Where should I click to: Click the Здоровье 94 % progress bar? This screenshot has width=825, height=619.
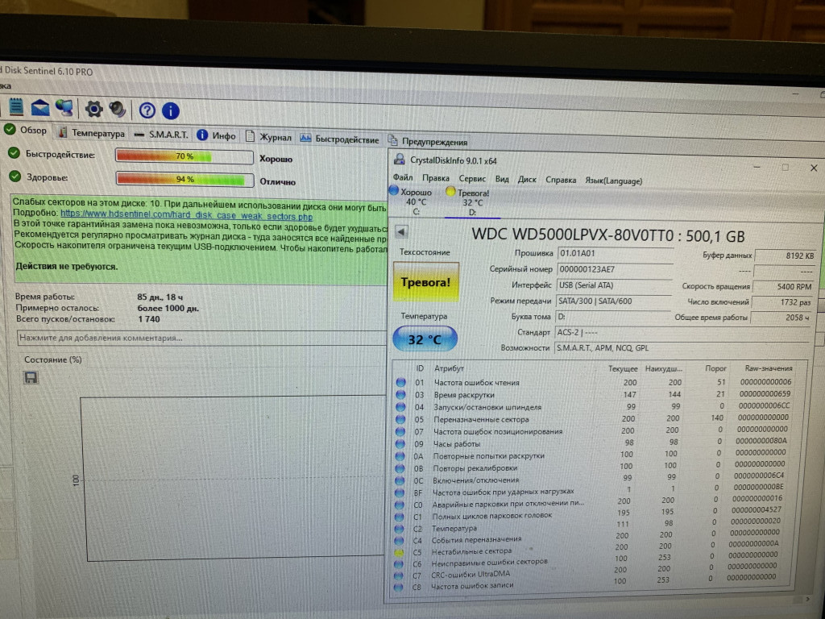(x=184, y=179)
